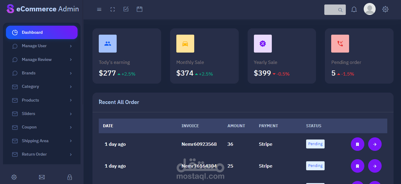Open notifications with the bell icon
The image size is (401, 184).
pos(354,10)
